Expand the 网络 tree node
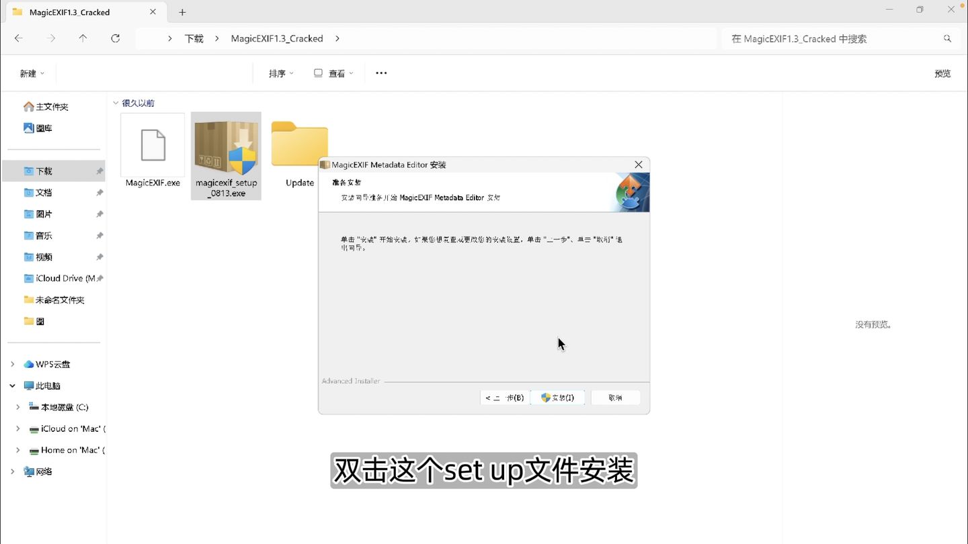This screenshot has width=968, height=544. pos(12,471)
